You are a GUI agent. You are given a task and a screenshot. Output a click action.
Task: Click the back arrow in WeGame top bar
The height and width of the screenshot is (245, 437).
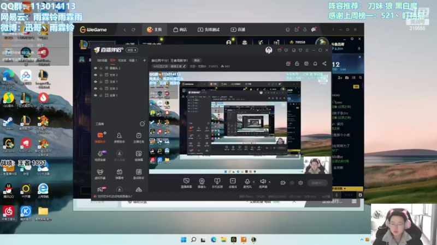coord(125,30)
